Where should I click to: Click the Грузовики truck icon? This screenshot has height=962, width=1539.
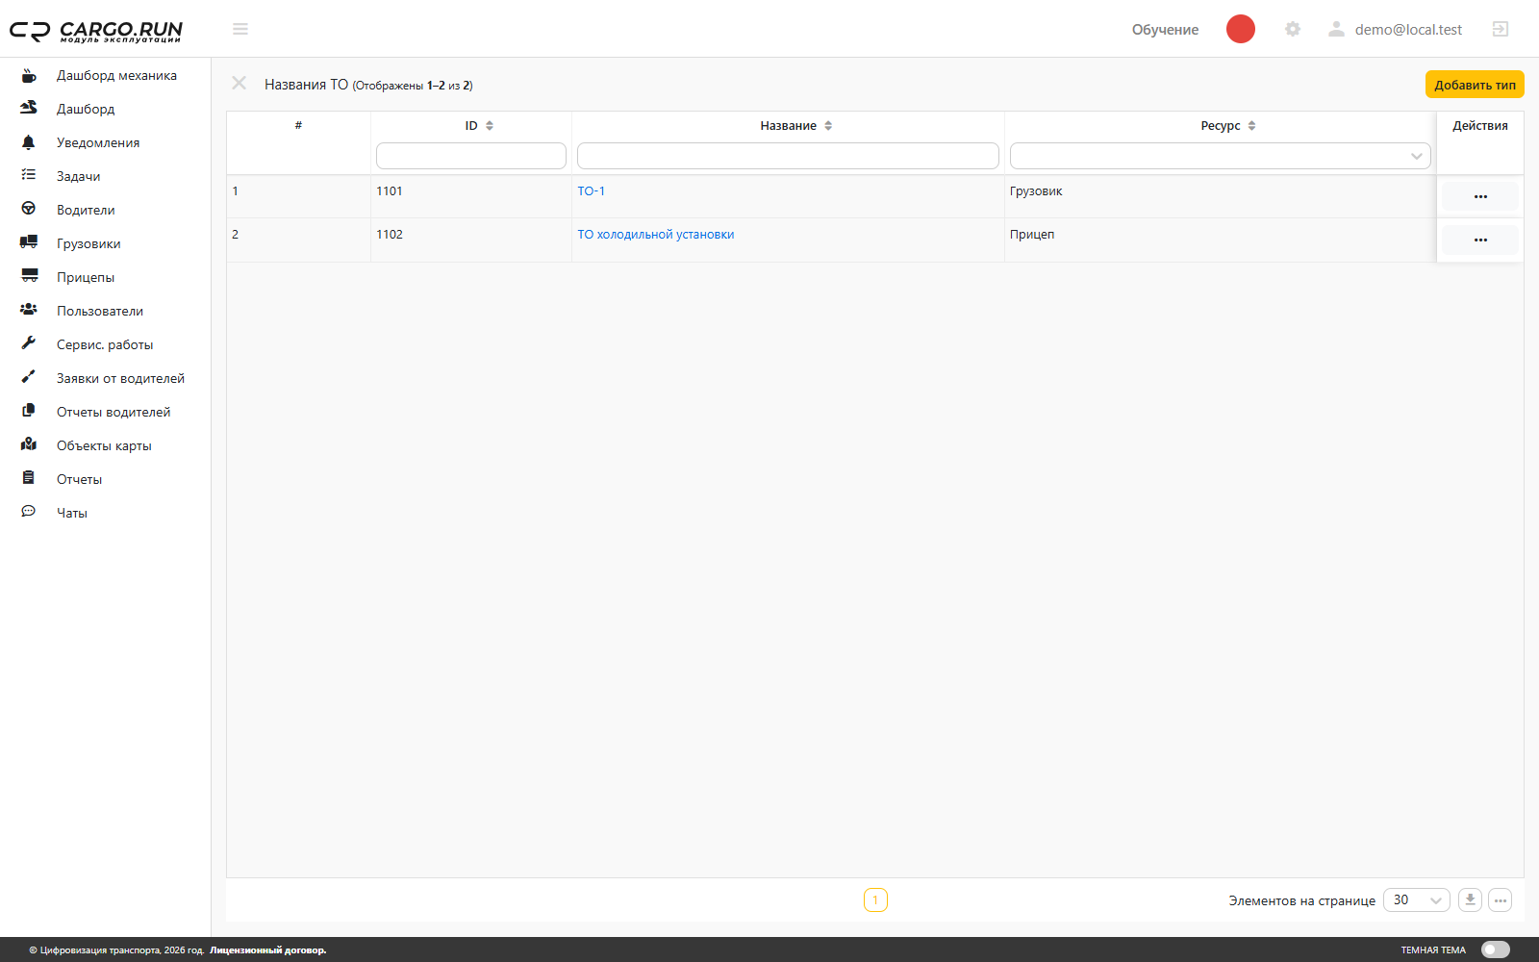(29, 242)
